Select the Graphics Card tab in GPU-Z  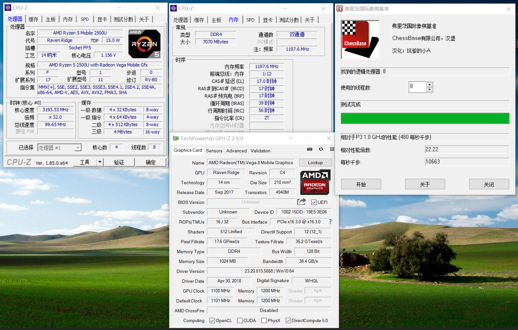coord(188,150)
